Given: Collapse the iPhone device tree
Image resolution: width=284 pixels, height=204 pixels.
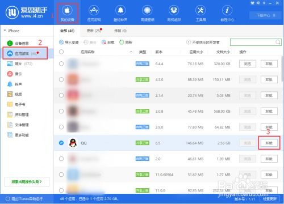Looking at the screenshot, I should pyautogui.click(x=5, y=31).
